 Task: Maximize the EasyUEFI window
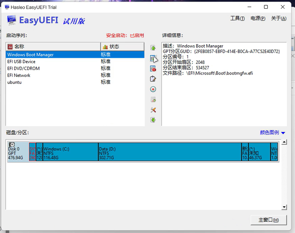(x=266, y=7)
